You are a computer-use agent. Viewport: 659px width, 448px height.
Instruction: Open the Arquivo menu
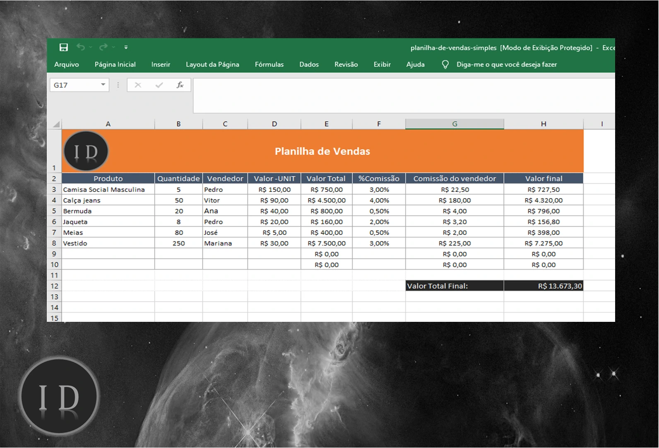click(67, 65)
